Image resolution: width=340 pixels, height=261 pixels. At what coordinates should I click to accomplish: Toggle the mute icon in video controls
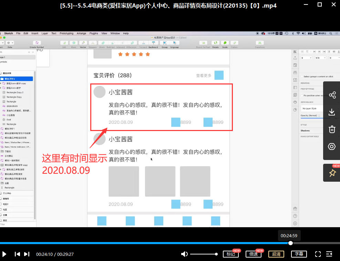(x=184, y=254)
